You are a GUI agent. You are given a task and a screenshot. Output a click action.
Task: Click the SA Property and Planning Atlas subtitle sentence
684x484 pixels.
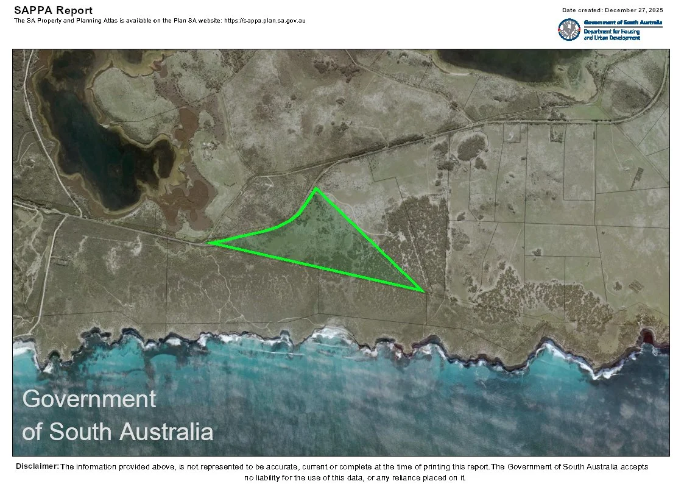coord(160,21)
